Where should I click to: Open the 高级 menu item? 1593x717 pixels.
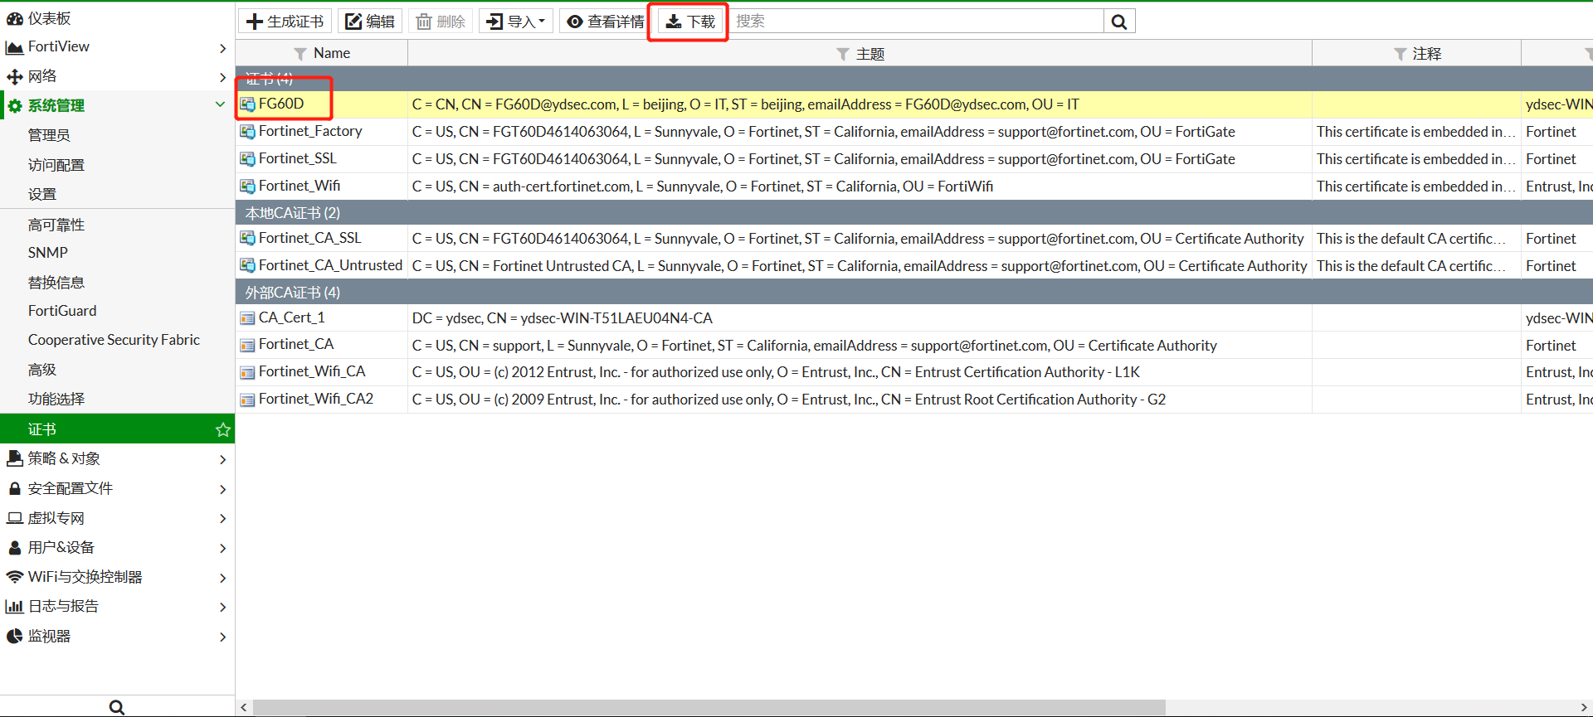click(x=42, y=370)
